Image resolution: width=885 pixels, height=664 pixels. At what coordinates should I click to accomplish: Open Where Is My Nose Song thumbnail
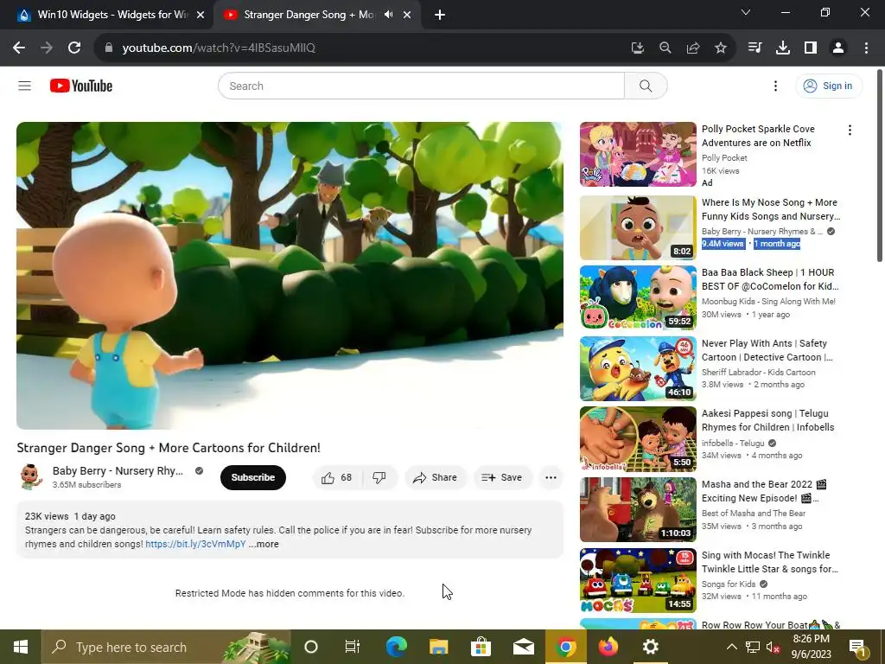(638, 227)
